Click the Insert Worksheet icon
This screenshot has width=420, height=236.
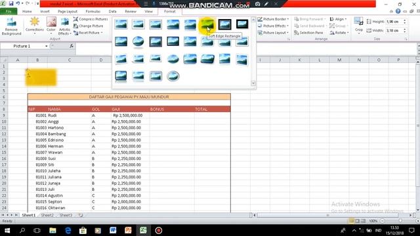(x=81, y=215)
